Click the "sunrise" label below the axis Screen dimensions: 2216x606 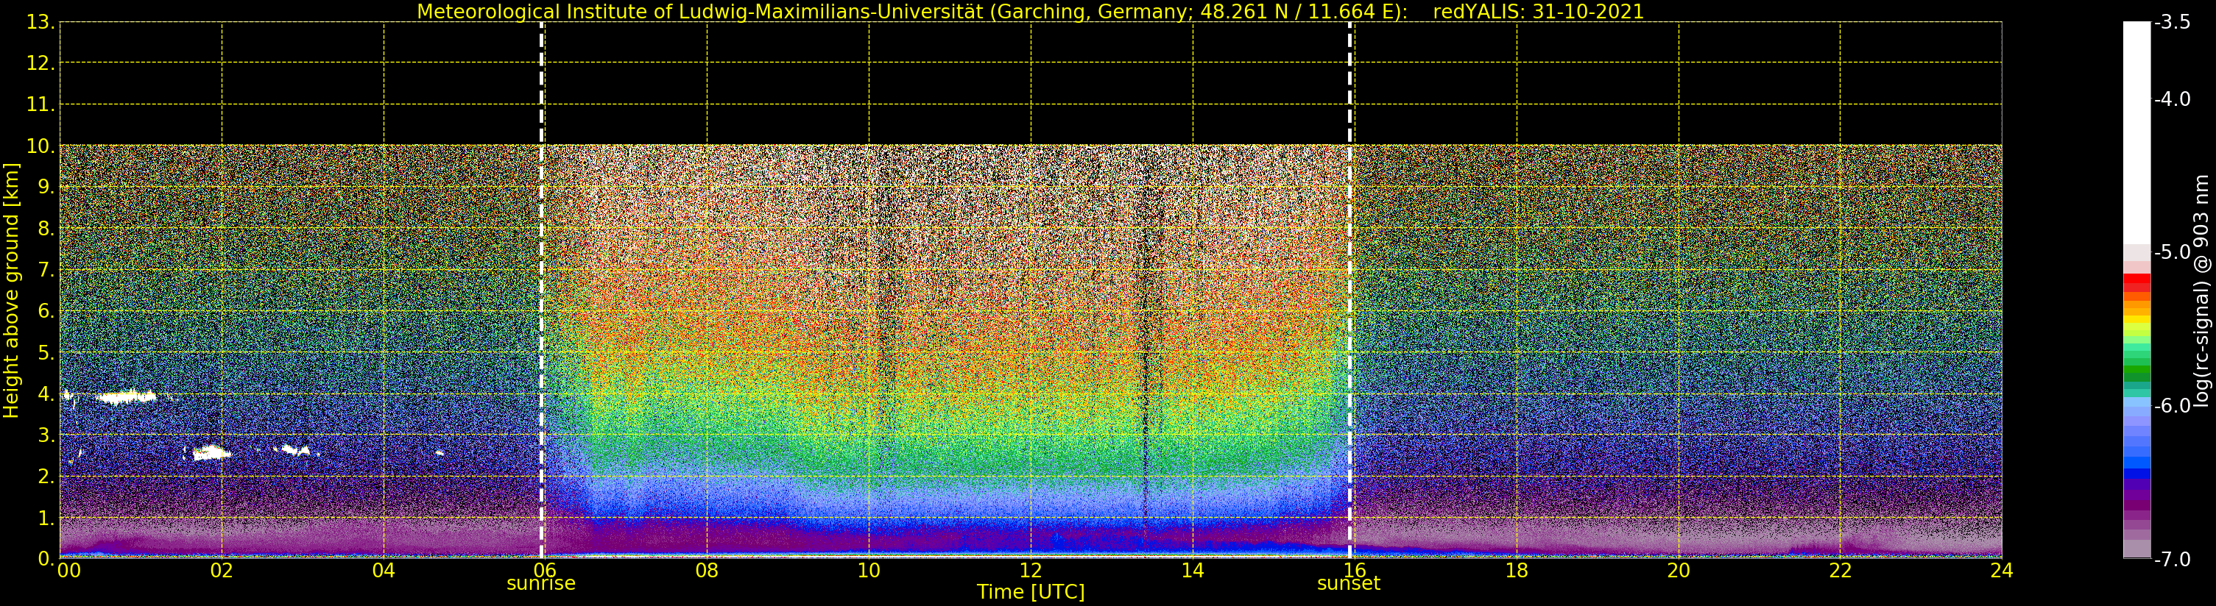tap(540, 584)
